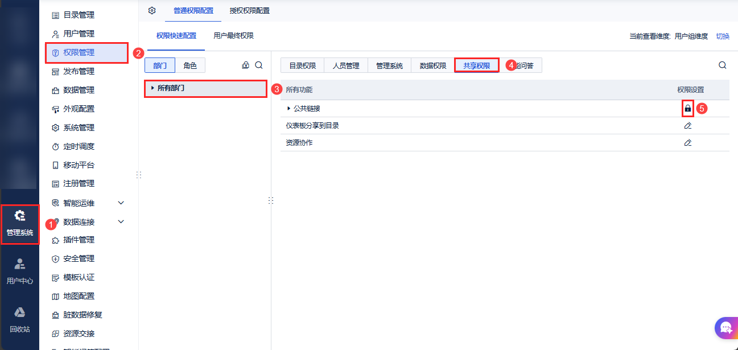Select 权限管理 in the sidebar

pyautogui.click(x=79, y=52)
